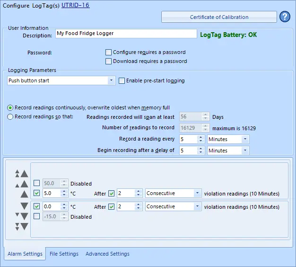Select 'Record readings so that' radio option

coord(10,117)
